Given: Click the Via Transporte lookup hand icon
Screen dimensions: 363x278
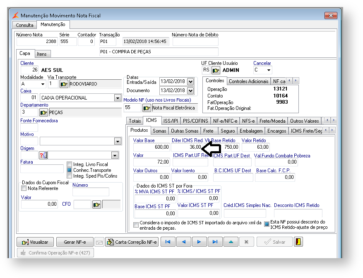Looking at the screenshot, I should coord(64,84).
